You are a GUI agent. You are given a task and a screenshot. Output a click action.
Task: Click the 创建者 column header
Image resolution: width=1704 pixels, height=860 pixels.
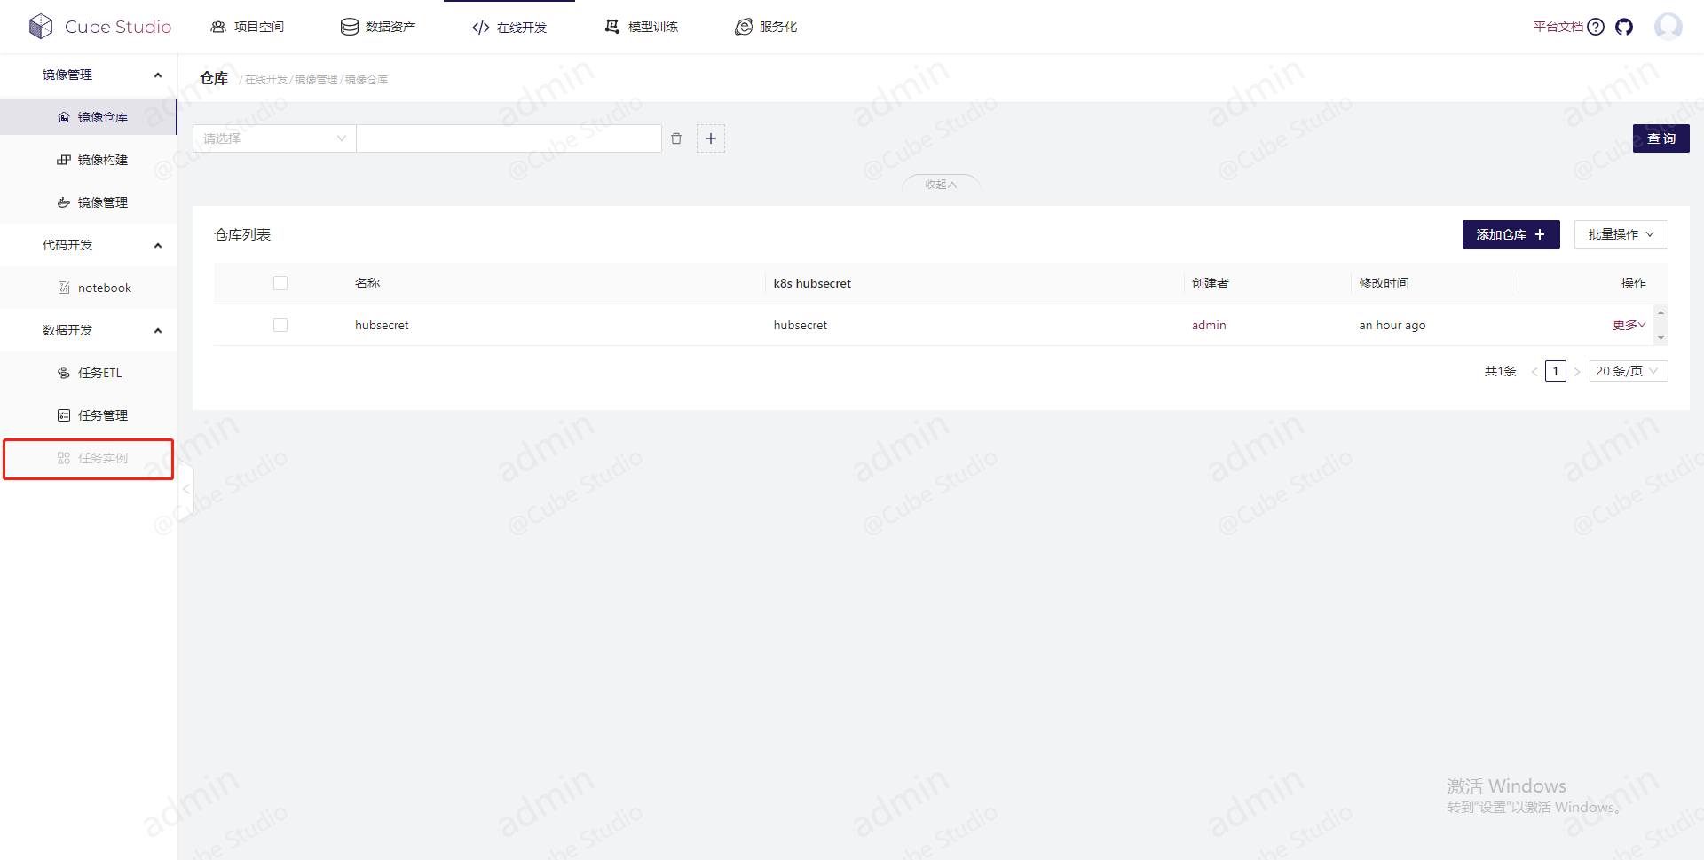pos(1211,283)
